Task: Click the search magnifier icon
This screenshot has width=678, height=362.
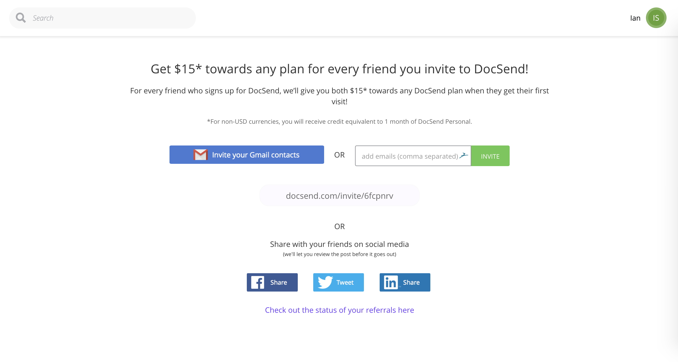Action: (20, 17)
